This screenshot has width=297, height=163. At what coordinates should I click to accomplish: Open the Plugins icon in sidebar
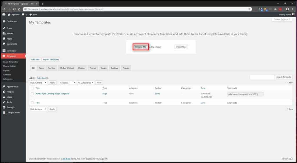click(x=4, y=92)
